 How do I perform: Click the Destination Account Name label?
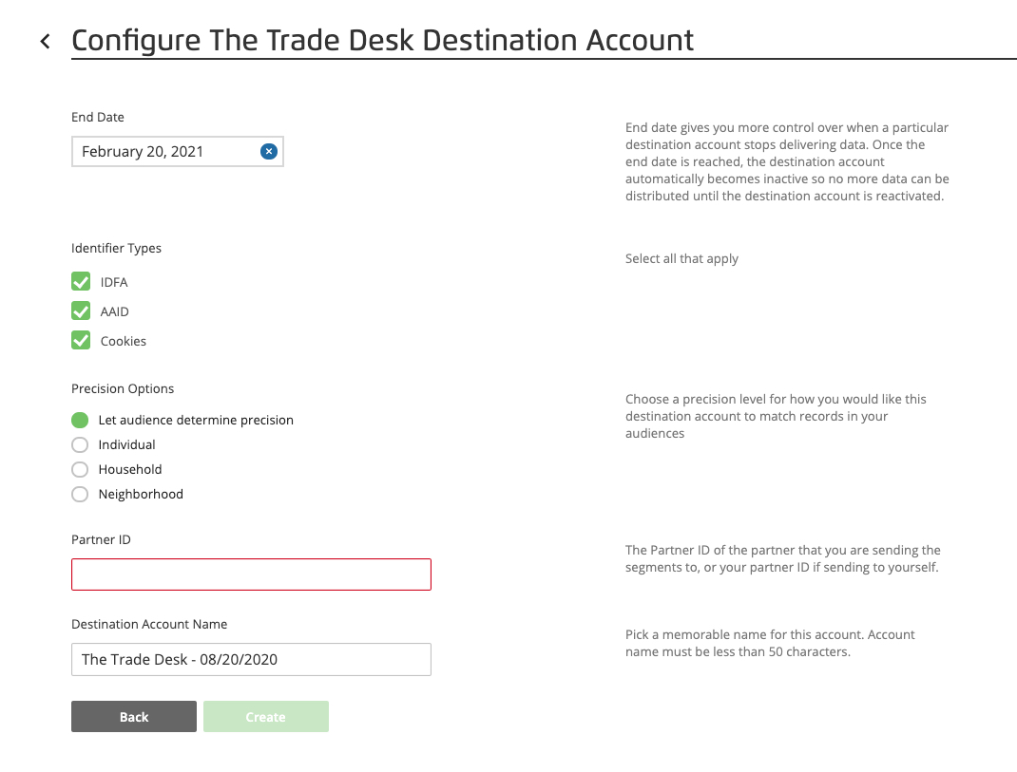[x=149, y=624]
